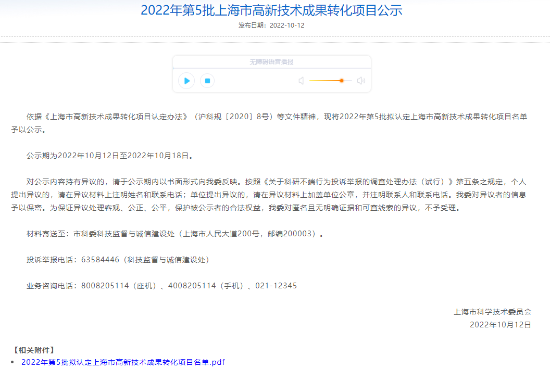Click the 无障碍语音播报 label
The width and height of the screenshot is (550, 369).
tap(271, 62)
